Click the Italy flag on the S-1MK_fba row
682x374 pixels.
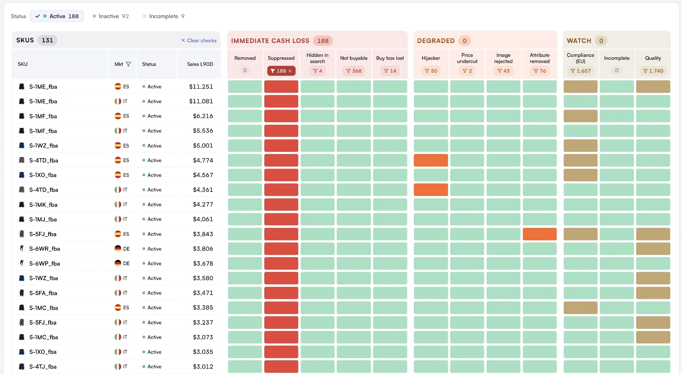(118, 204)
